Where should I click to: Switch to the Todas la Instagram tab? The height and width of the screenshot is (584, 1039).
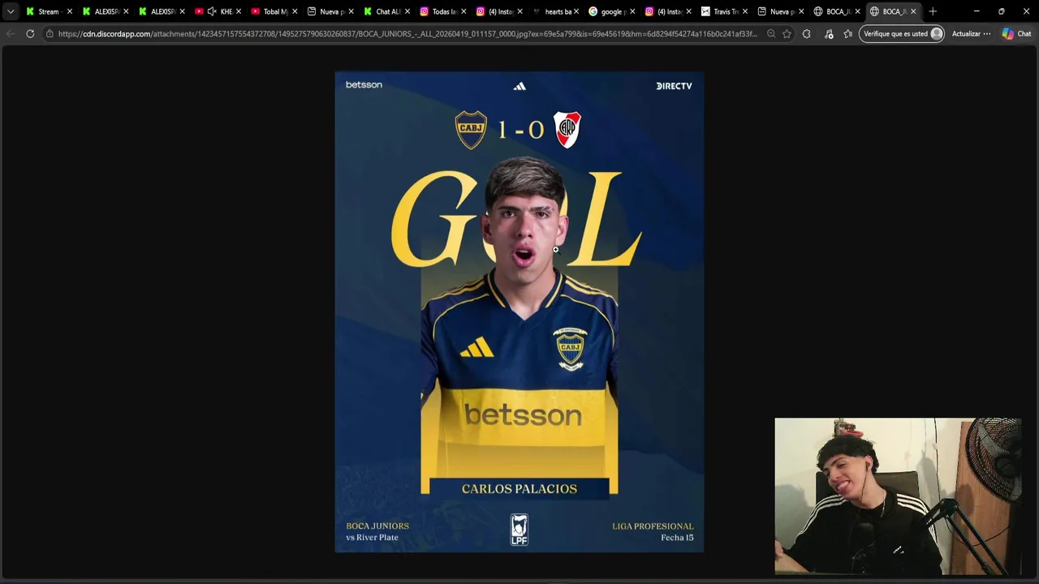(443, 11)
